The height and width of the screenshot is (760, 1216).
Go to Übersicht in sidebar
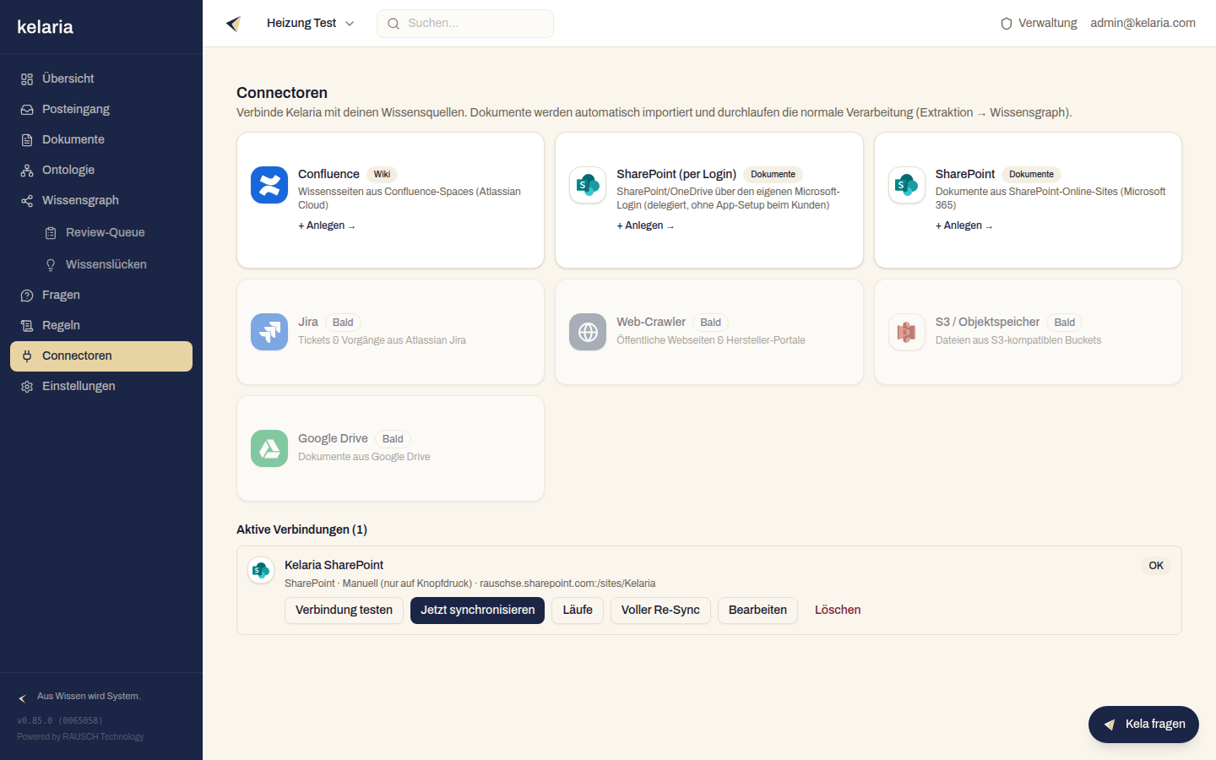[x=101, y=79]
